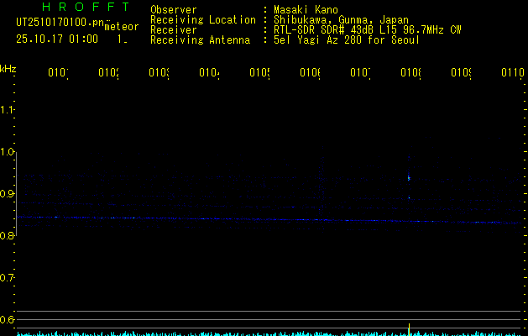
Task: Click the kHz axis unit label
Action: pos(8,68)
